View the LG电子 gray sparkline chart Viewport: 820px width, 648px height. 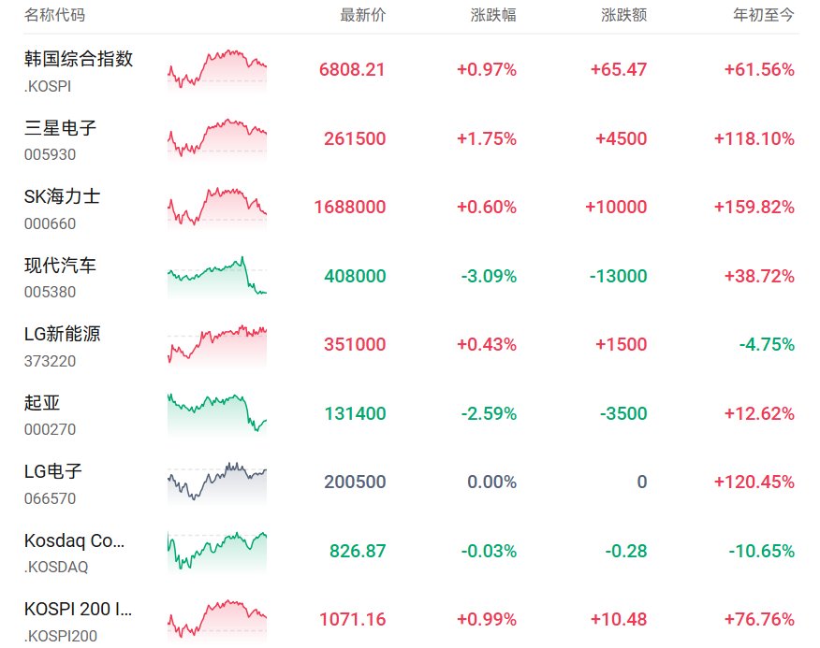click(x=217, y=482)
